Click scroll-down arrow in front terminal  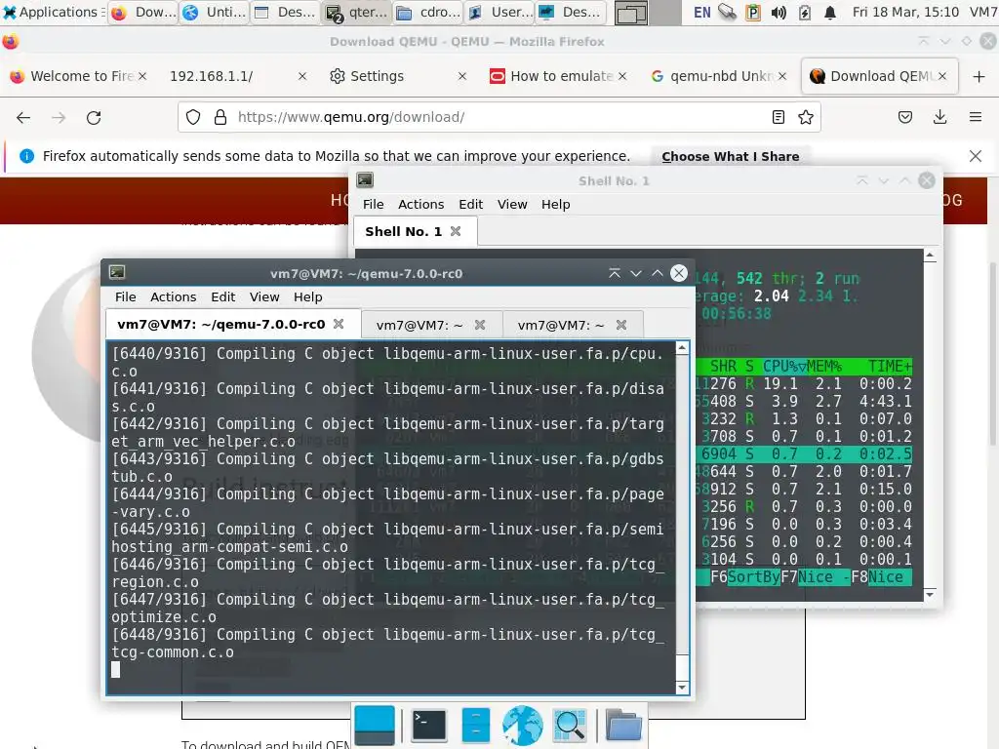(x=682, y=688)
